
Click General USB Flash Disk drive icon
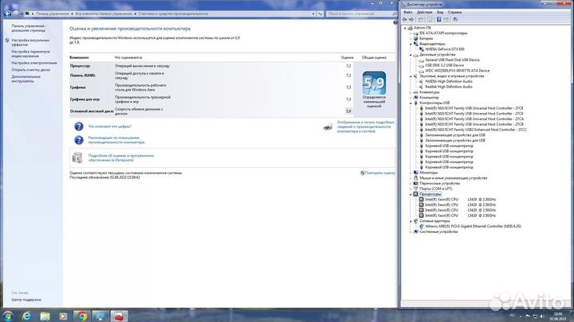pos(422,60)
